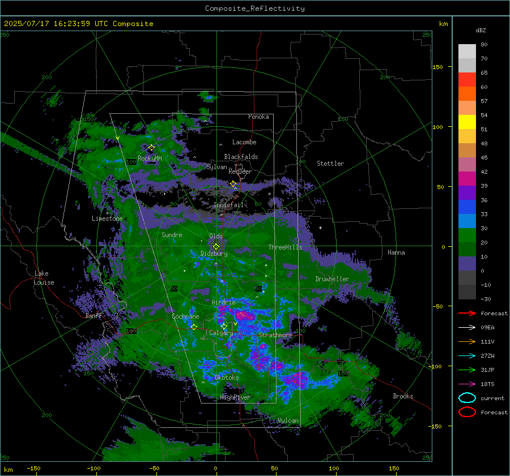
Task: Click the yellow diamond marker at Olds
Action: point(216,247)
